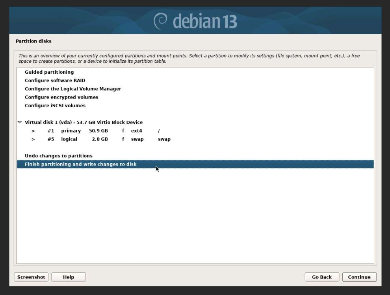Image resolution: width=390 pixels, height=295 pixels.
Task: Click the arrow beside partition #1
Action: coord(33,131)
